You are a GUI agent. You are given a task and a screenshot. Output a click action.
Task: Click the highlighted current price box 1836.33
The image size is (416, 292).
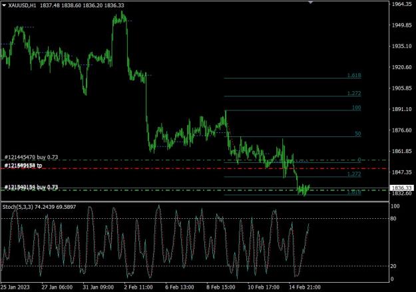click(x=401, y=188)
